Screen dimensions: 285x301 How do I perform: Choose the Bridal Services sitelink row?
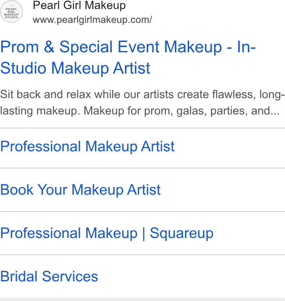[142, 276]
